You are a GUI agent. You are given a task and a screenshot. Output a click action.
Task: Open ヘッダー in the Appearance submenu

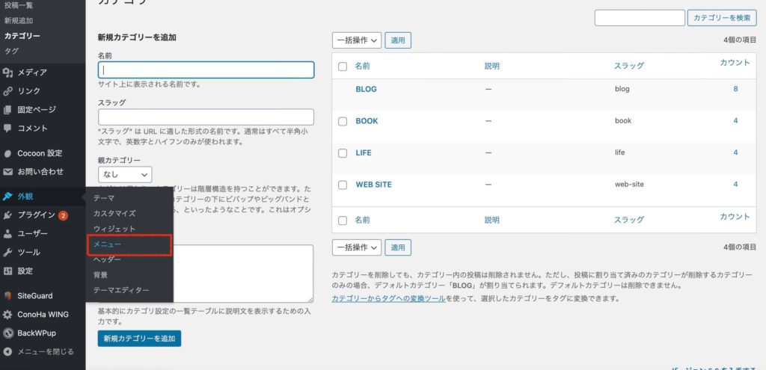[x=107, y=259]
